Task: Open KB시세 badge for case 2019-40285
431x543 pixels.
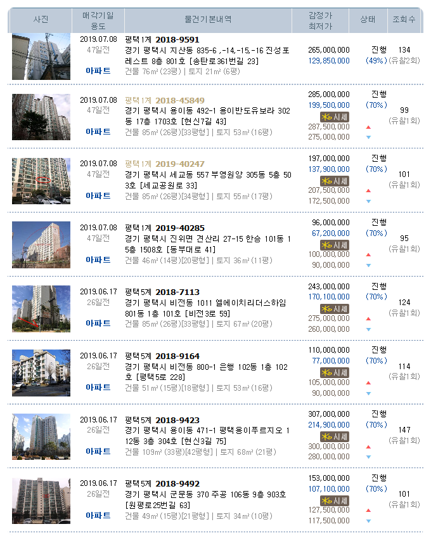Action: (x=335, y=245)
